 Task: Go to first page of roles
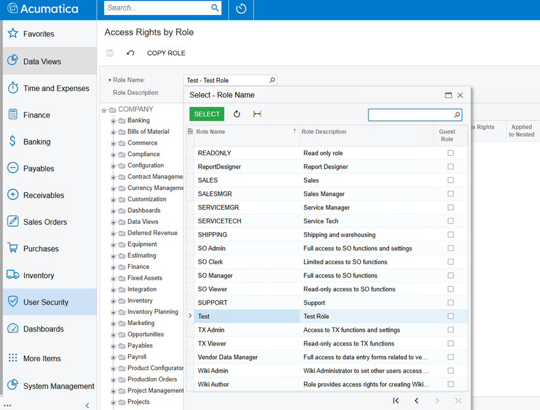[396, 400]
